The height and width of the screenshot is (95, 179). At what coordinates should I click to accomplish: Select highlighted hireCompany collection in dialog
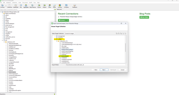(65, 56)
